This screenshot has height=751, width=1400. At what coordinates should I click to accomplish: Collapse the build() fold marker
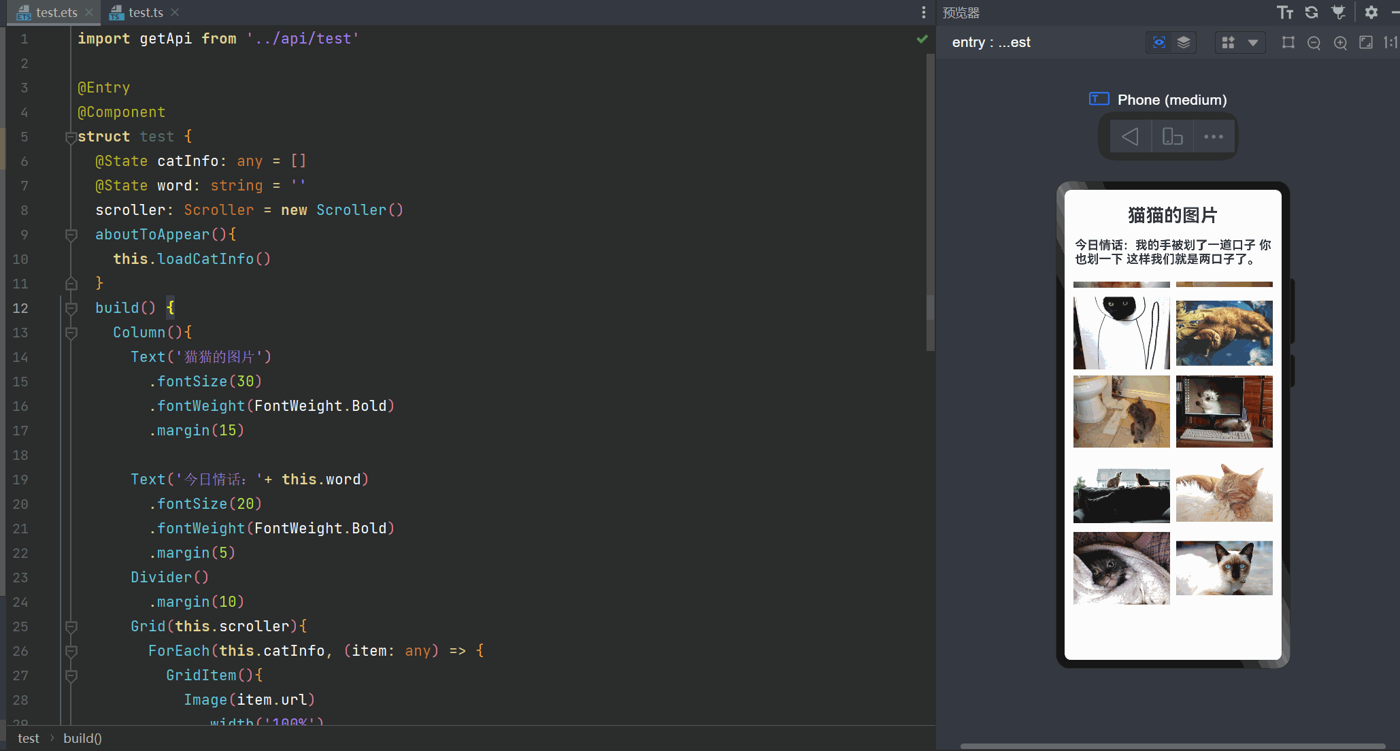71,309
